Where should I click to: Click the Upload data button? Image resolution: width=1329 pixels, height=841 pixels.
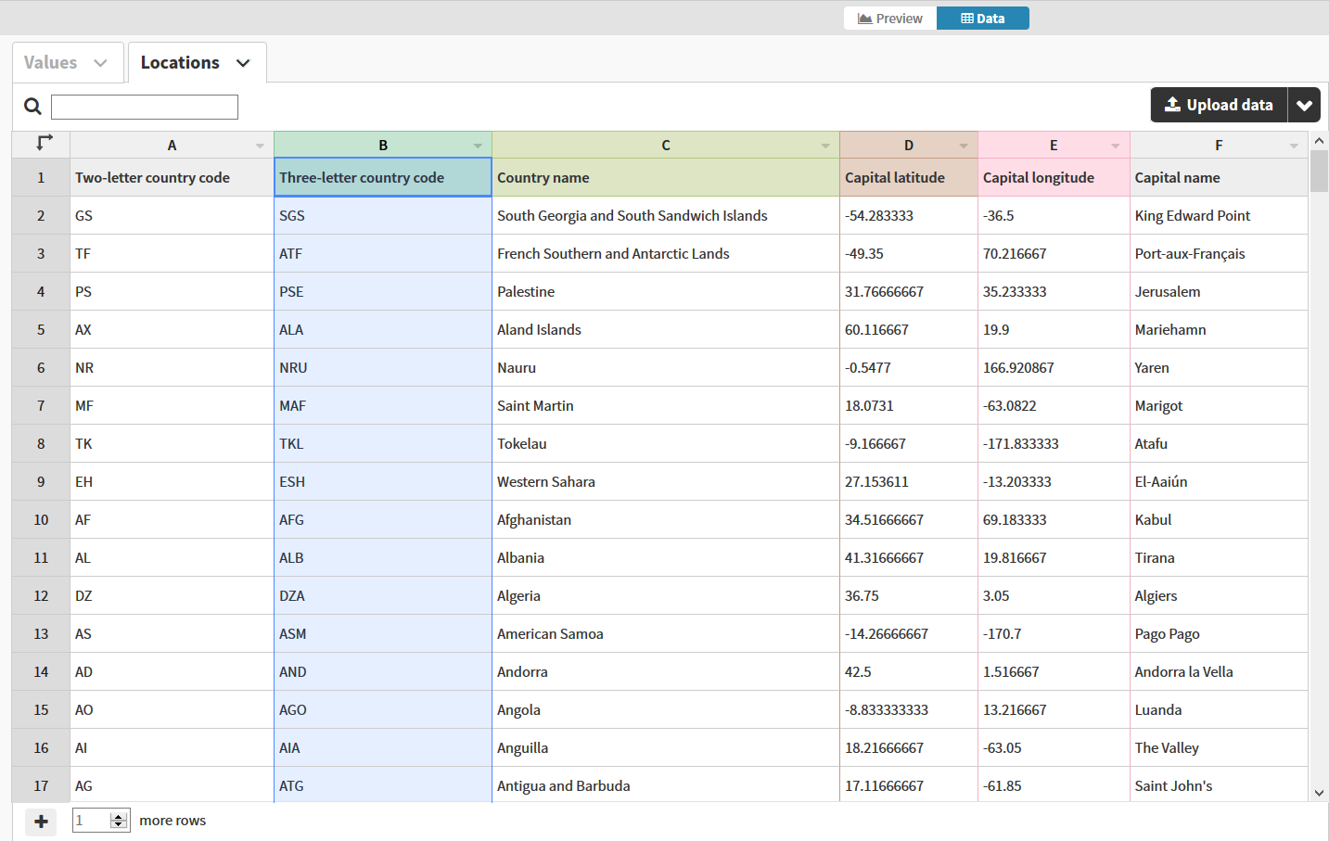point(1219,105)
